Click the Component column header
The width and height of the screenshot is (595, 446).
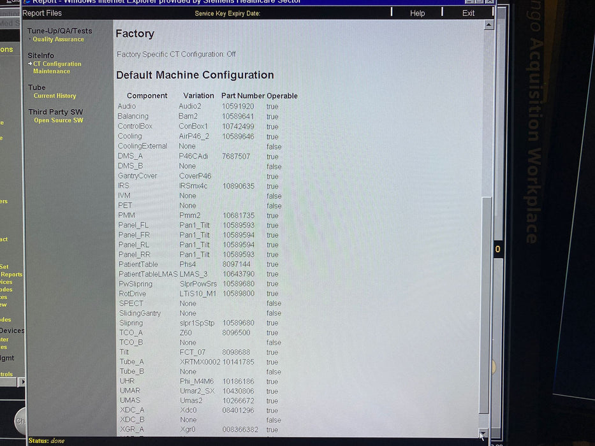pyautogui.click(x=147, y=96)
